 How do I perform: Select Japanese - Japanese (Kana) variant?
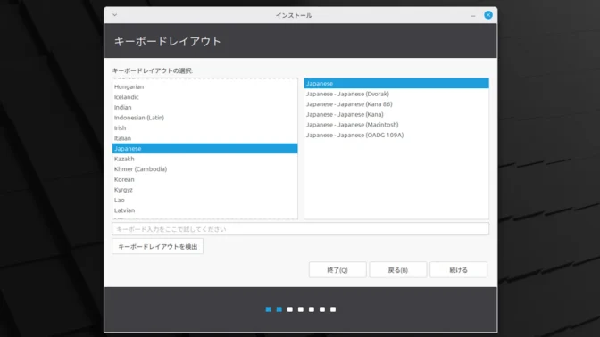coord(396,114)
